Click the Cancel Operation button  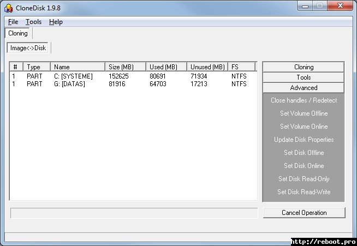(x=304, y=213)
